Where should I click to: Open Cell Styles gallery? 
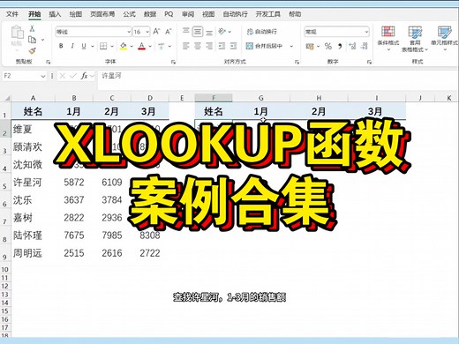click(x=444, y=38)
